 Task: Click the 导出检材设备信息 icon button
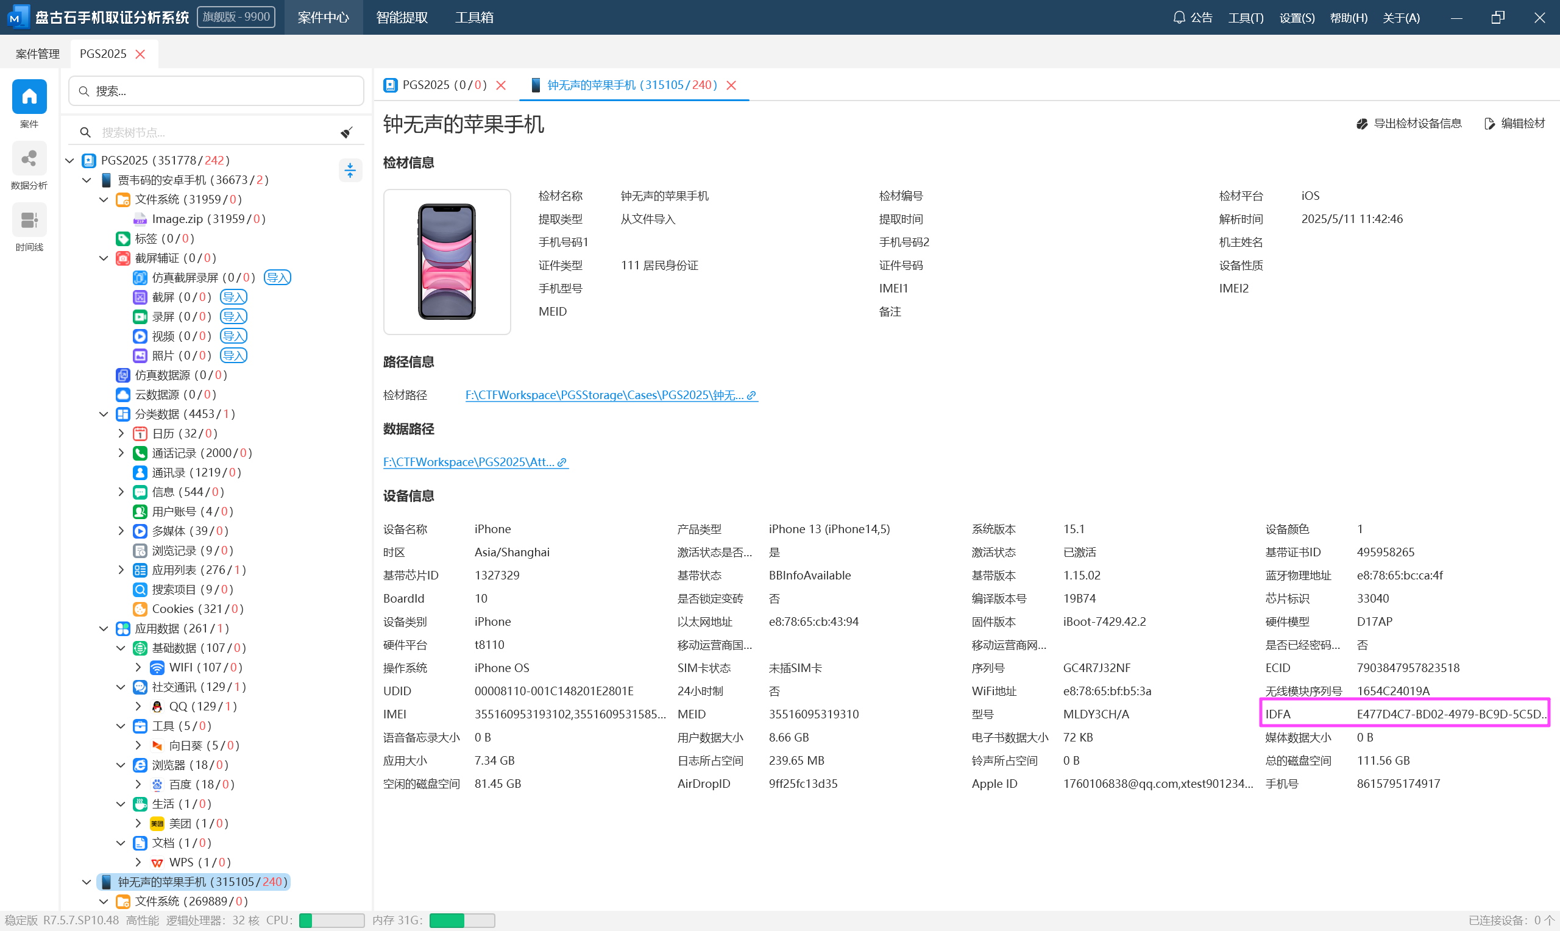tap(1409, 124)
